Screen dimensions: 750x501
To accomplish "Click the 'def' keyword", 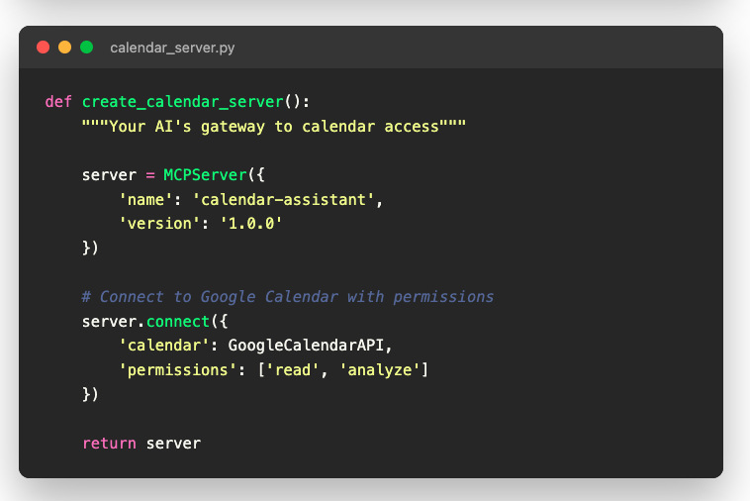I will coord(58,101).
